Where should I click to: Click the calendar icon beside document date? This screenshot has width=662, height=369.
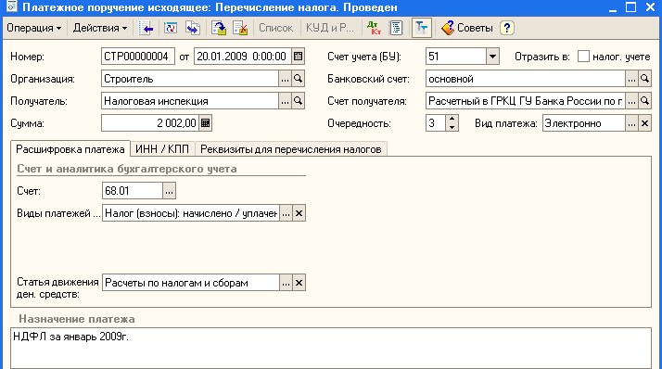click(x=298, y=57)
